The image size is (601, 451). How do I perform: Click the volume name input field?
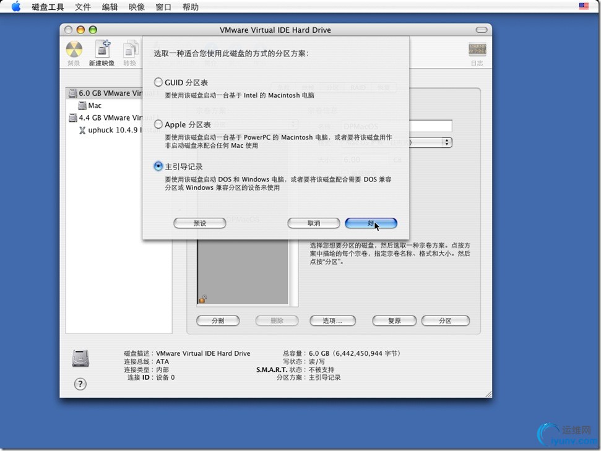pyautogui.click(x=430, y=126)
